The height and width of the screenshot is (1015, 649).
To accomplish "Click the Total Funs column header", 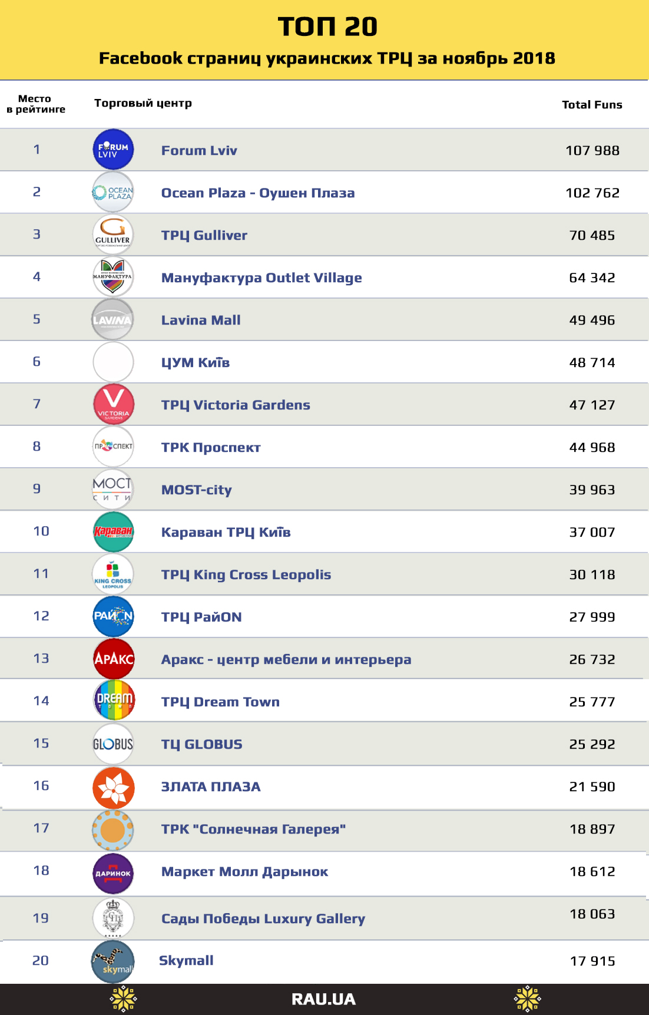I will [x=592, y=104].
